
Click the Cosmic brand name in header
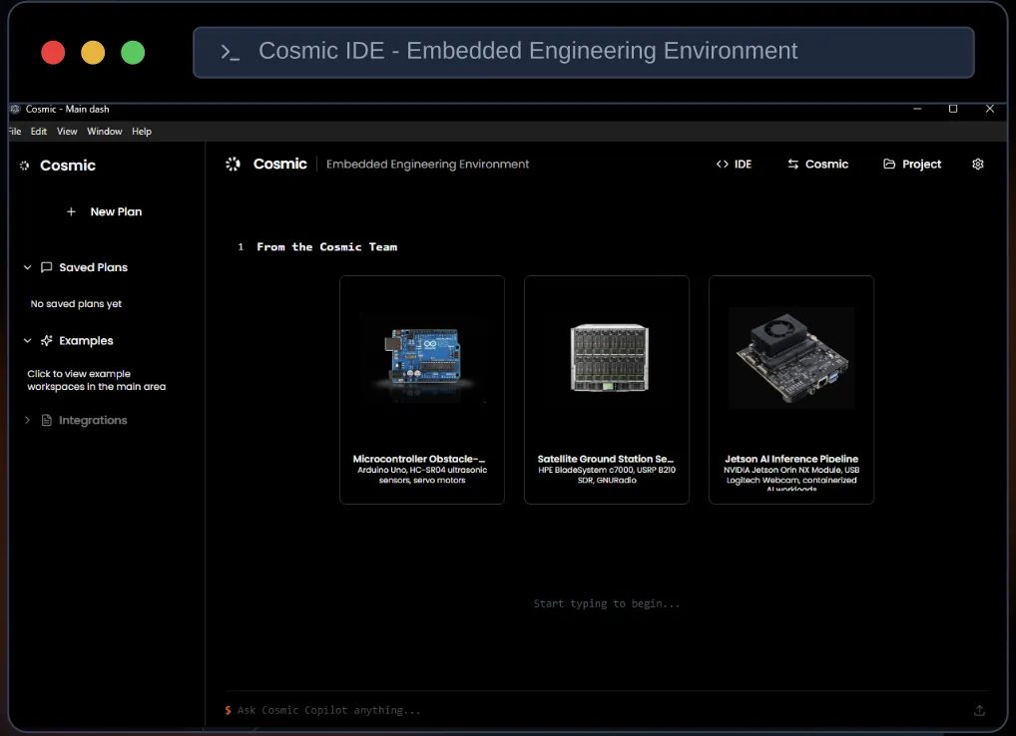(279, 164)
